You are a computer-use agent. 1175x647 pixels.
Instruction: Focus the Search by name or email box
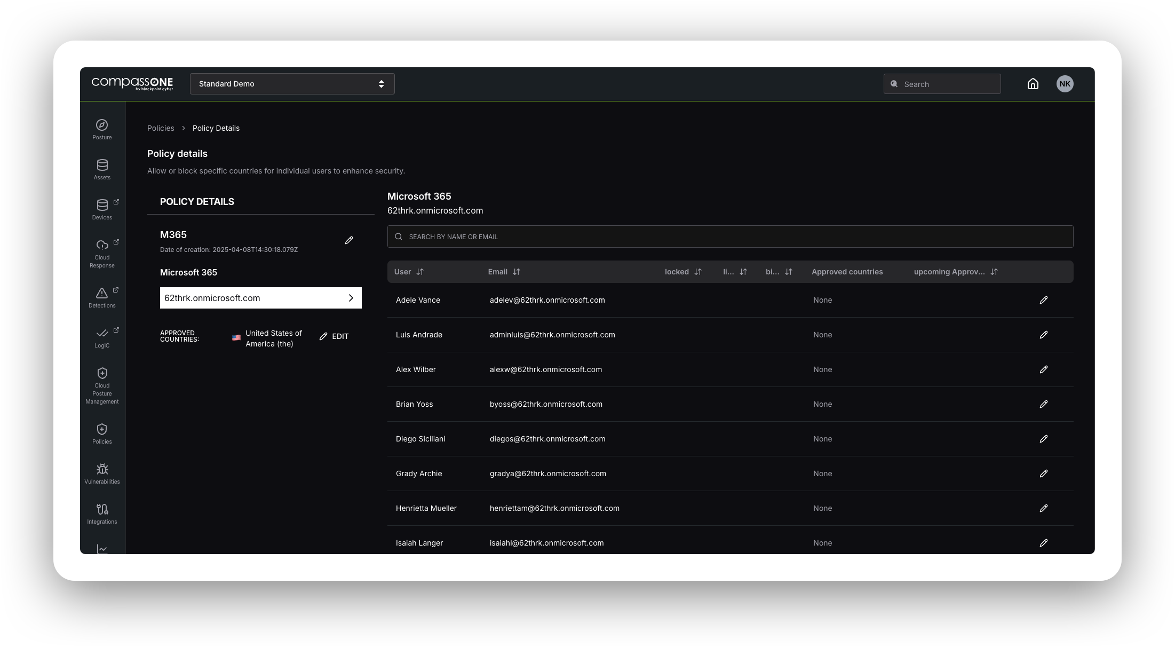(x=731, y=236)
